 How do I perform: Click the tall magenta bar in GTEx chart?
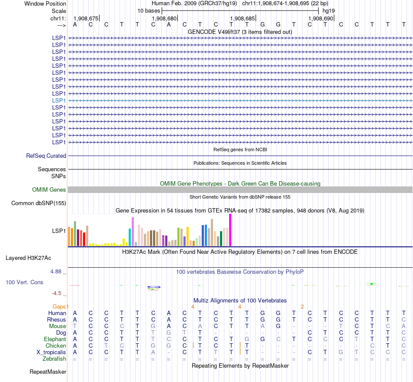point(230,230)
